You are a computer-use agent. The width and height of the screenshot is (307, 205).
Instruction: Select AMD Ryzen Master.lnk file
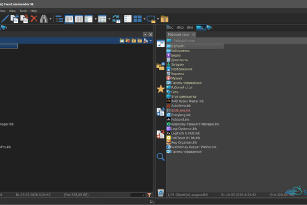point(188,101)
